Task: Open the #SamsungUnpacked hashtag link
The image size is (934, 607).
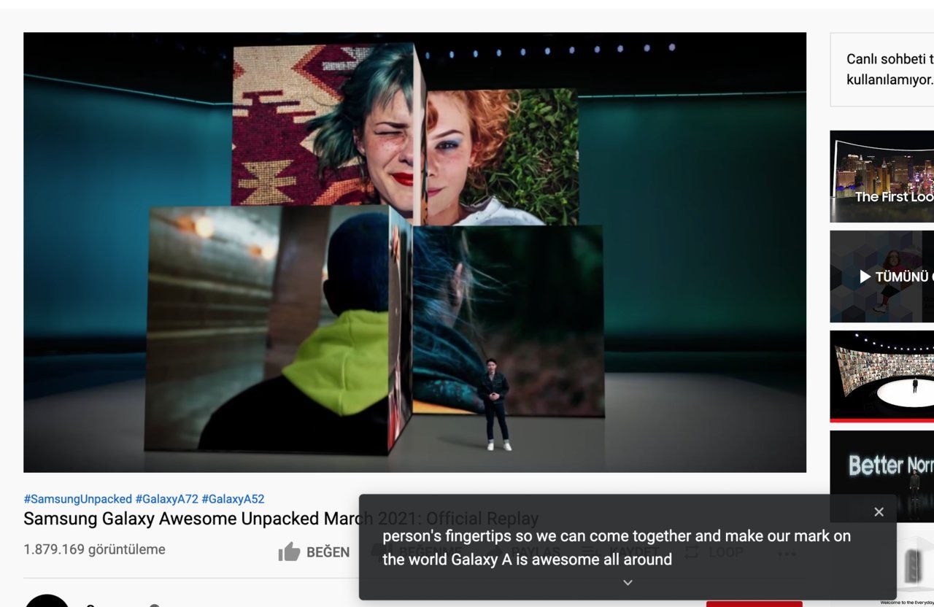Action: [77, 499]
